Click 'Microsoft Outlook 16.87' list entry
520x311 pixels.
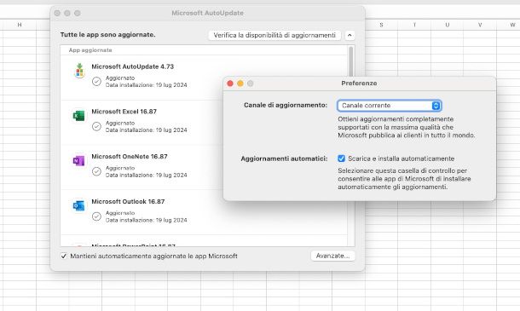(x=128, y=202)
